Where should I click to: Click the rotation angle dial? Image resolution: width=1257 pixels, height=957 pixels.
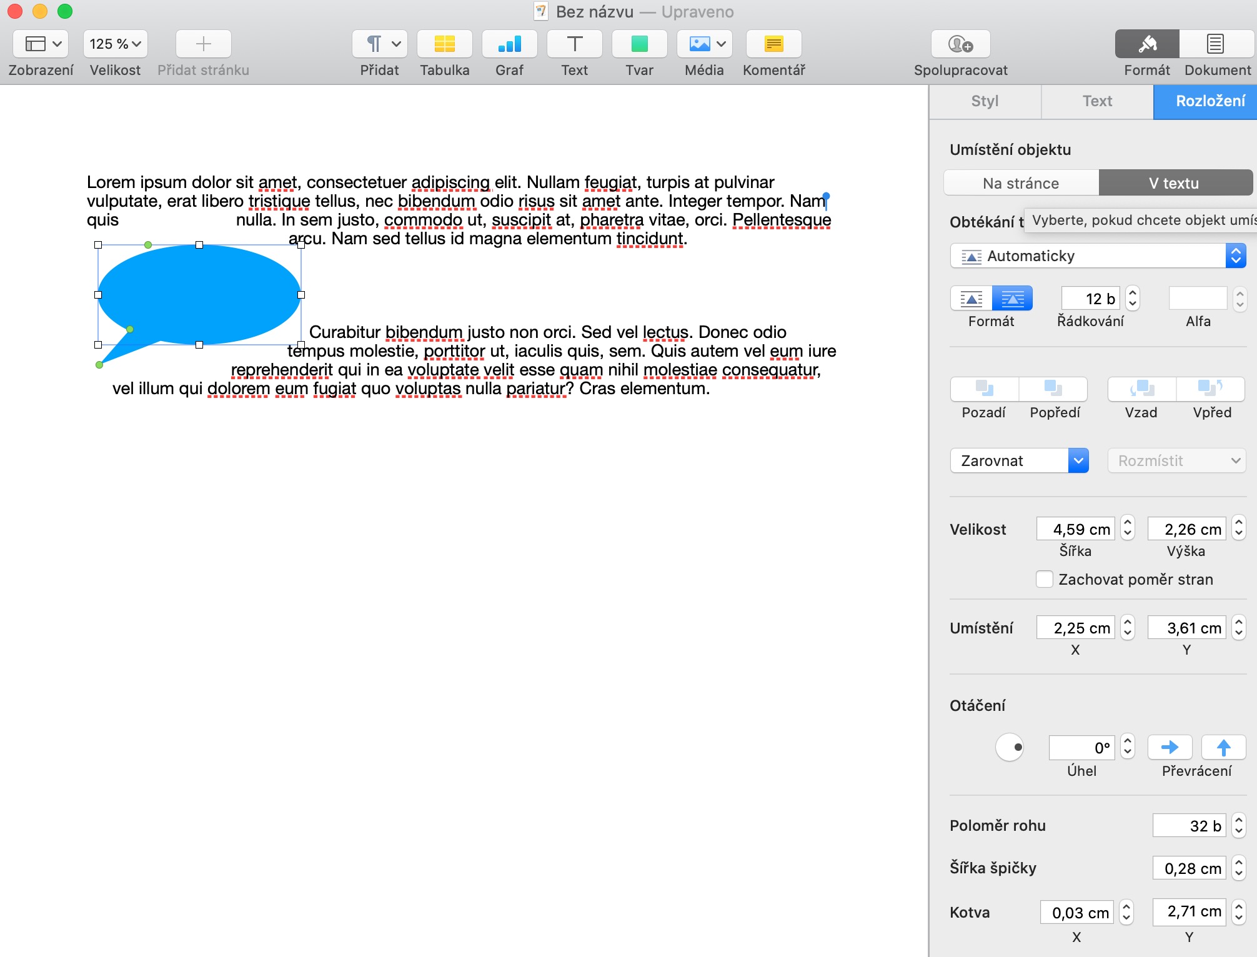point(1009,747)
